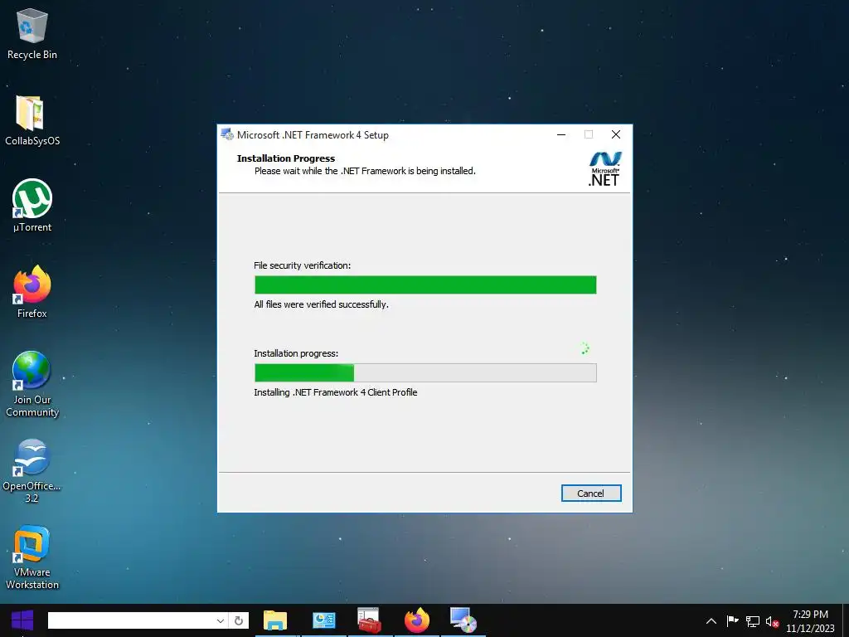
Task: Minimize the .NET Framework Setup window
Action: pyautogui.click(x=561, y=135)
